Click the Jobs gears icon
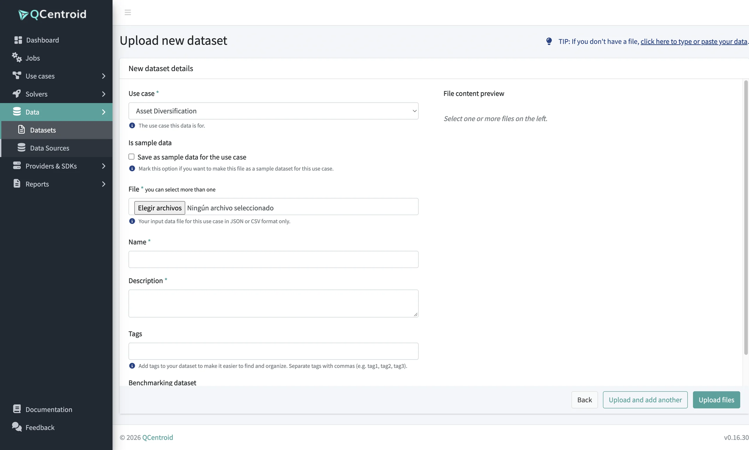Viewport: 749px width, 450px height. click(x=17, y=57)
